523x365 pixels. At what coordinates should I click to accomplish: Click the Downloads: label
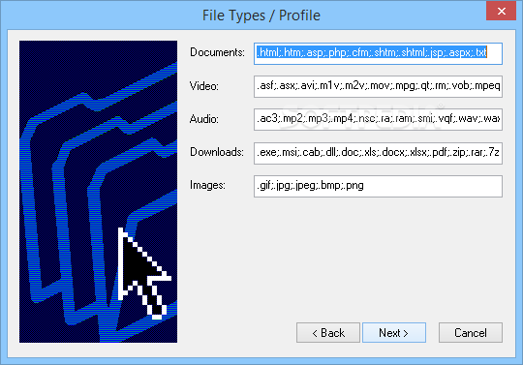pyautogui.click(x=217, y=152)
